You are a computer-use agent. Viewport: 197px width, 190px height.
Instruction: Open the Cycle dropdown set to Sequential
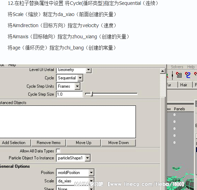70,78
